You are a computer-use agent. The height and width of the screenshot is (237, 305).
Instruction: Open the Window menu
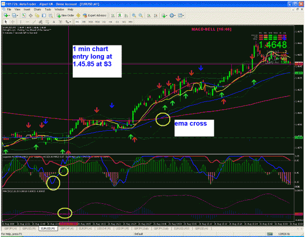point(60,9)
